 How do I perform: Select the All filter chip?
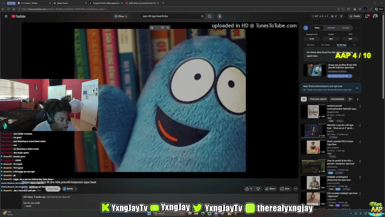[x=303, y=99]
